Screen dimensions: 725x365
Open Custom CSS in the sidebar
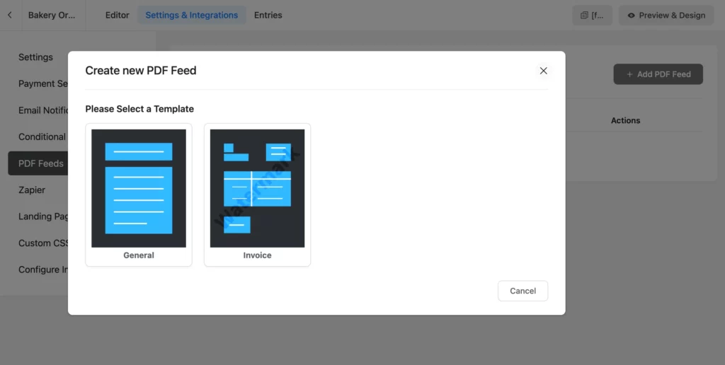43,243
